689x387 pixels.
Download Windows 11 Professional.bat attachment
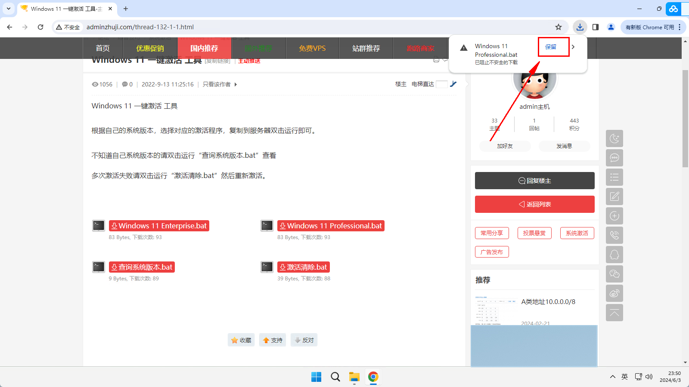click(x=331, y=226)
